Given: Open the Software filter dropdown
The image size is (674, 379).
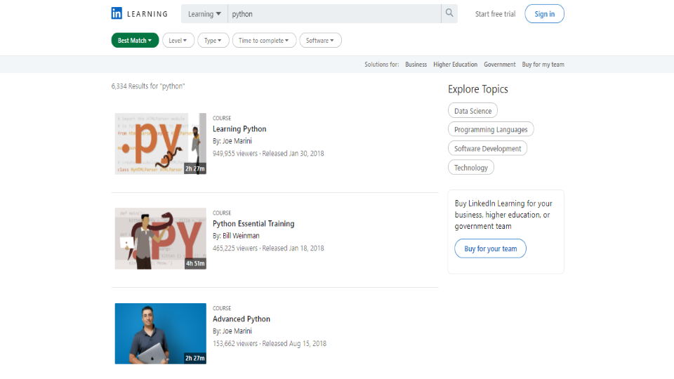Looking at the screenshot, I should click(x=320, y=41).
